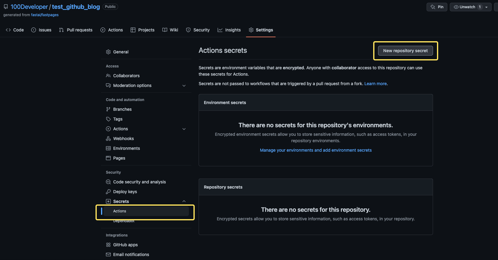Click the pin icon in the Pin button

point(433,7)
